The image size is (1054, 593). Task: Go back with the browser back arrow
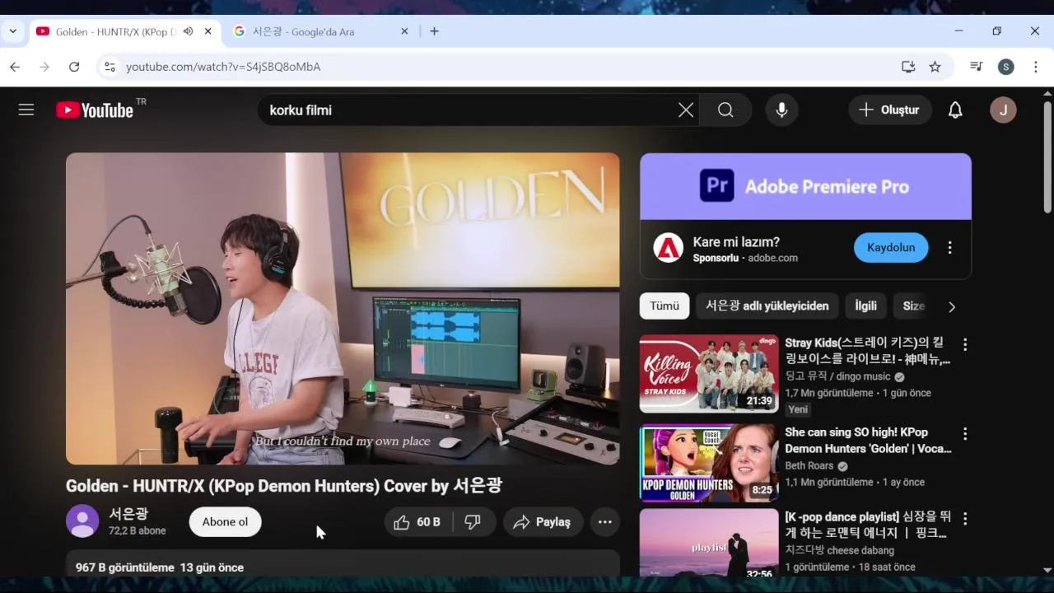[x=15, y=67]
